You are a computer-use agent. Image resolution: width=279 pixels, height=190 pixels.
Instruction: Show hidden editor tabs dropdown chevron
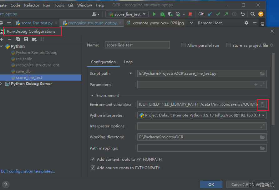point(191,23)
